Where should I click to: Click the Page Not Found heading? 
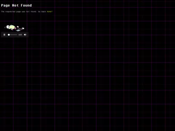(17, 5)
